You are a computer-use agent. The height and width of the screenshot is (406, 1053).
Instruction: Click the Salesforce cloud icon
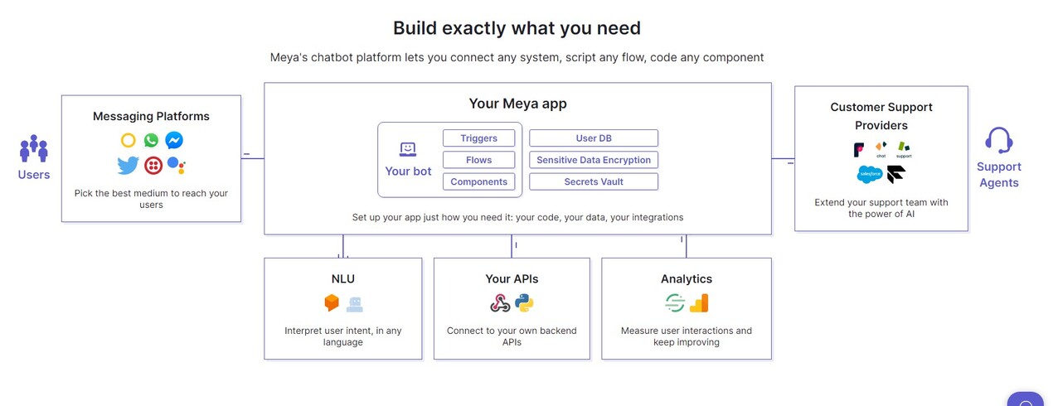coord(870,175)
